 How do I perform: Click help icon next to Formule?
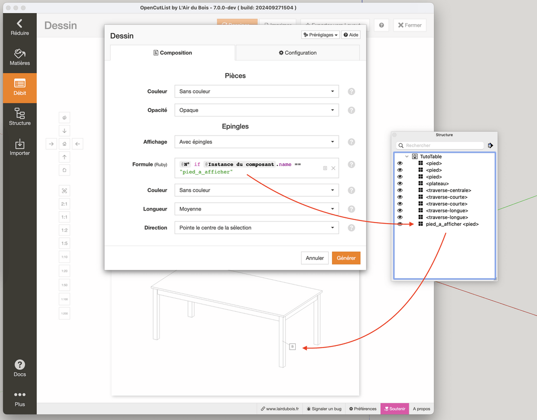[351, 164]
